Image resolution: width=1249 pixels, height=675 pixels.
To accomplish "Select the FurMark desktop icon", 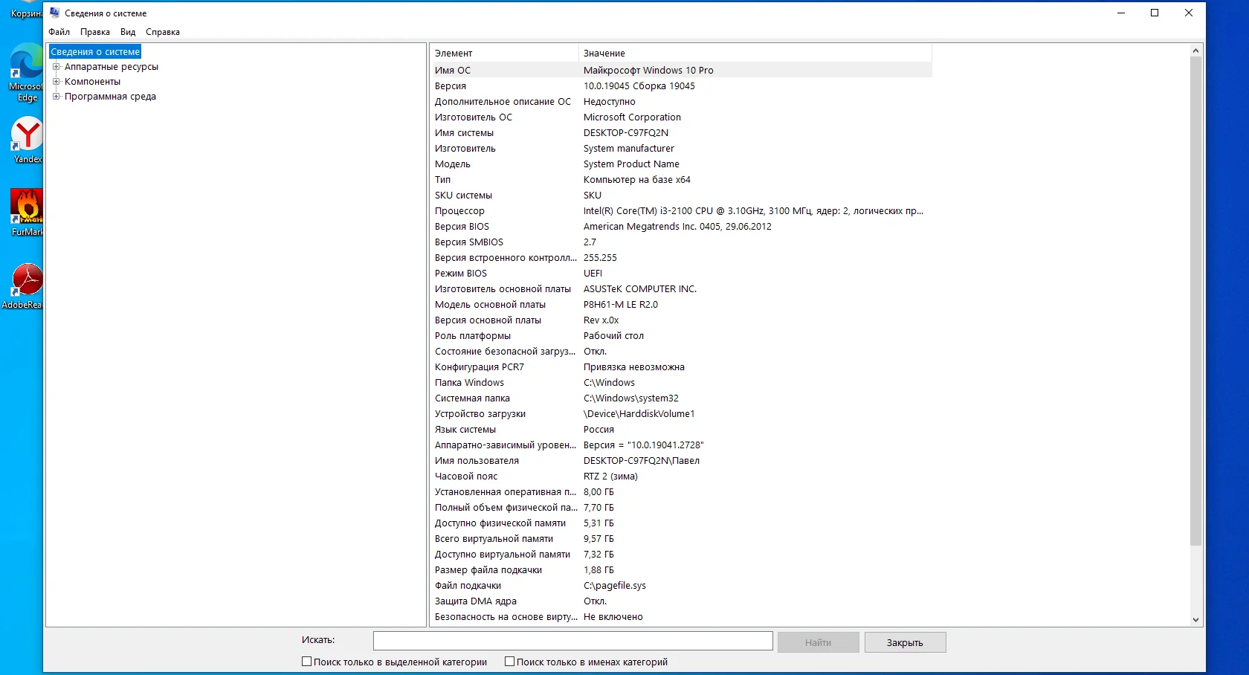I will pos(27,213).
